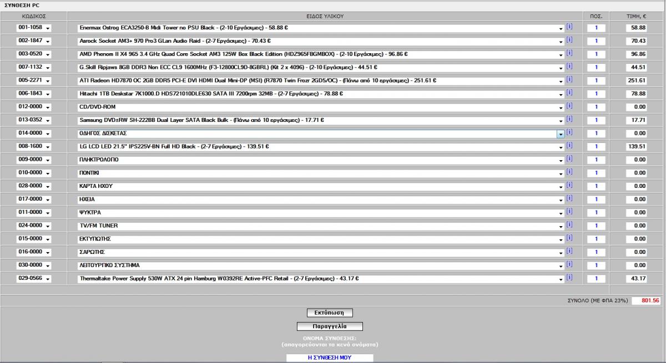Show info for G.Skill Ripjaws RAM row

pyautogui.click(x=569, y=67)
